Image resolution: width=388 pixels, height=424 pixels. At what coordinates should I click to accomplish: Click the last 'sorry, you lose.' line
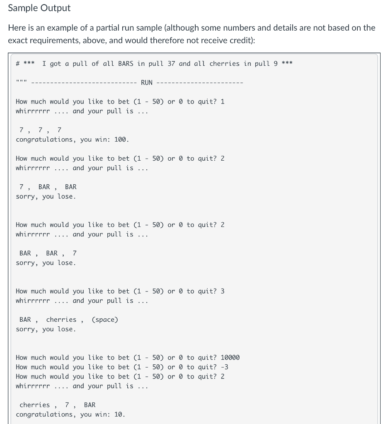(x=46, y=329)
